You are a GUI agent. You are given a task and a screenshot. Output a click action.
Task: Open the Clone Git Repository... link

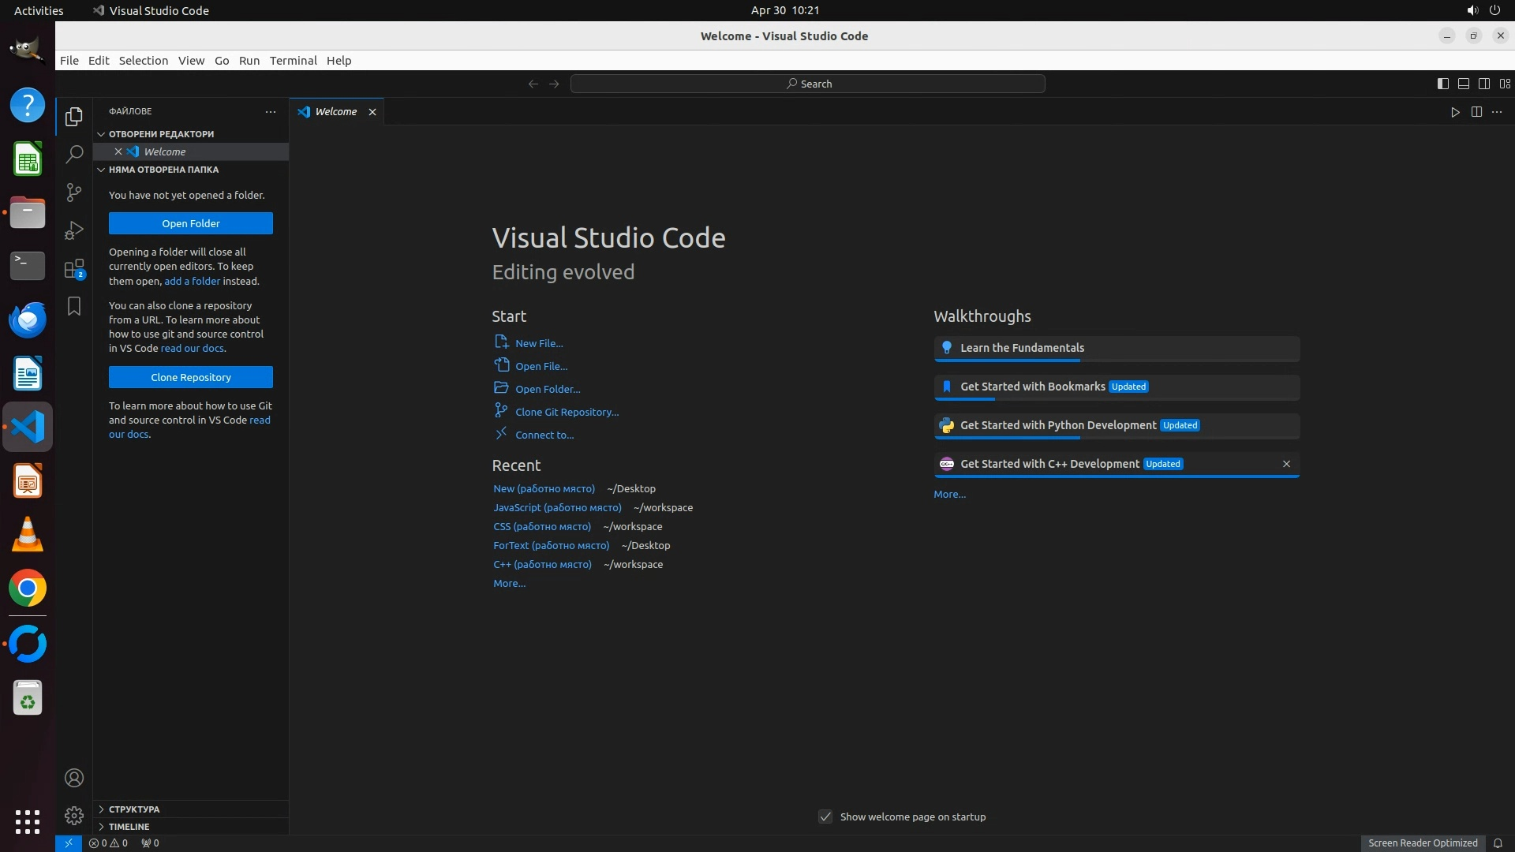[x=567, y=412]
